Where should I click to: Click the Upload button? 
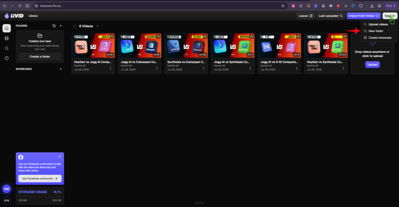(x=372, y=65)
